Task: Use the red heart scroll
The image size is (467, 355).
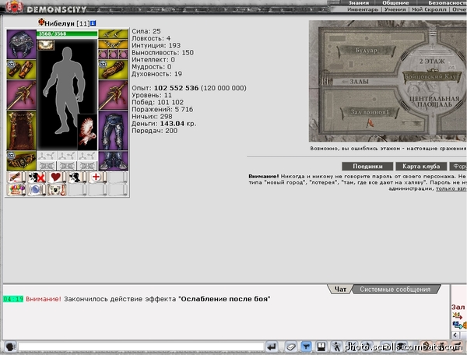Action: click(x=57, y=177)
